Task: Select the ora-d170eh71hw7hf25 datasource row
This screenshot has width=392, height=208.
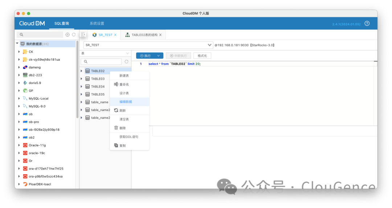Action: [45, 169]
